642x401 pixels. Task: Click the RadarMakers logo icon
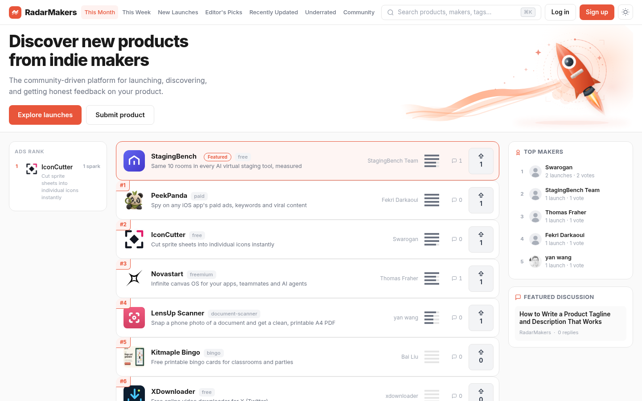(x=15, y=12)
